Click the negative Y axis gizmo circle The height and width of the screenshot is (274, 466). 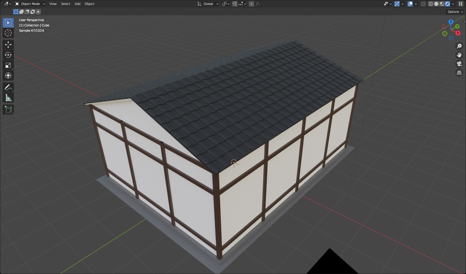[x=445, y=34]
